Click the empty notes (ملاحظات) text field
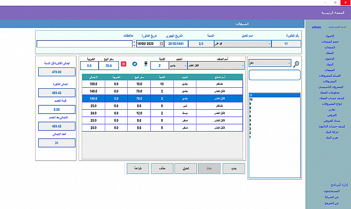The image size is (351, 209). click(85, 44)
